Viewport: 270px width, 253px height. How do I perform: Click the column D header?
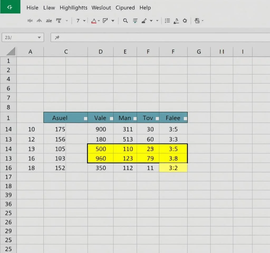[x=100, y=52]
